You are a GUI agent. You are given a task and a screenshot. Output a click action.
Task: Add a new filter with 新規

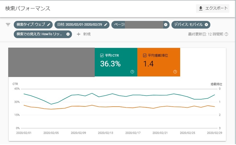[x=84, y=34]
